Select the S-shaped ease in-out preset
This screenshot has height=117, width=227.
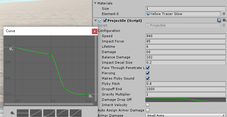coord(76,113)
